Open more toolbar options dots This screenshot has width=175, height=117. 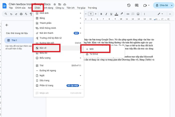(144, 14)
